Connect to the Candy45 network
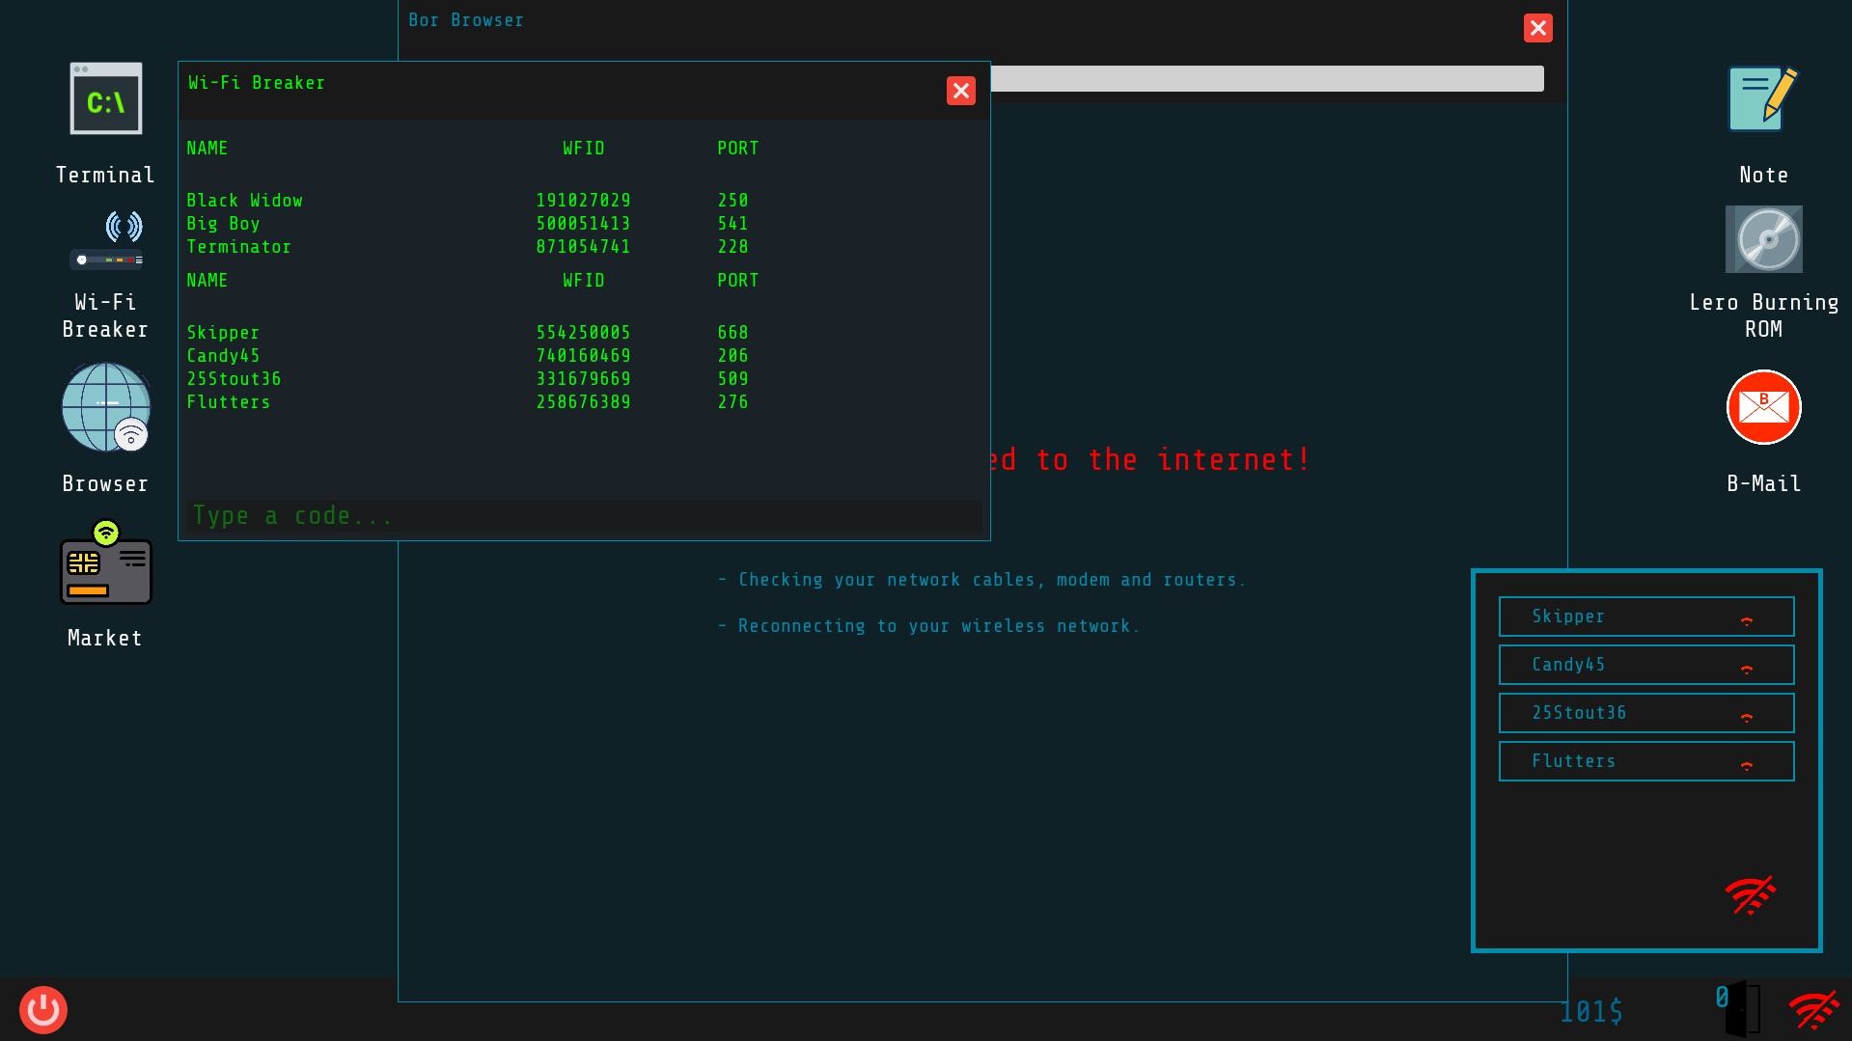1852x1041 pixels. click(x=1645, y=665)
